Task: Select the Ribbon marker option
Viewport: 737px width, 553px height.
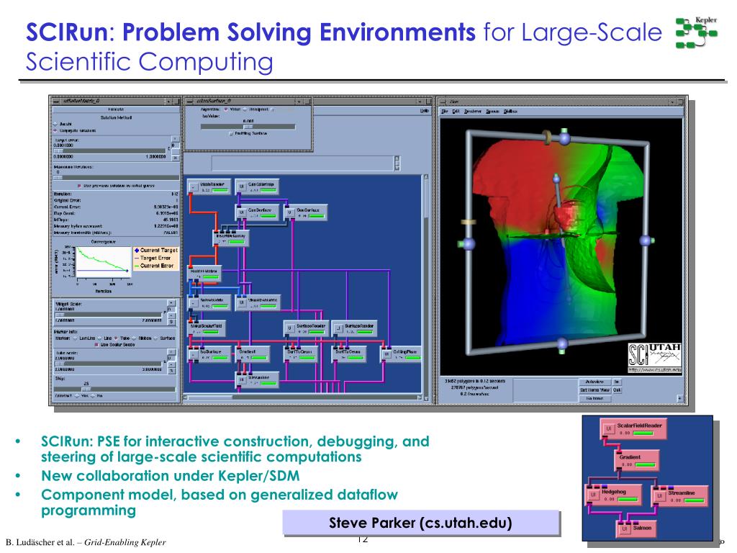Action: 134,338
